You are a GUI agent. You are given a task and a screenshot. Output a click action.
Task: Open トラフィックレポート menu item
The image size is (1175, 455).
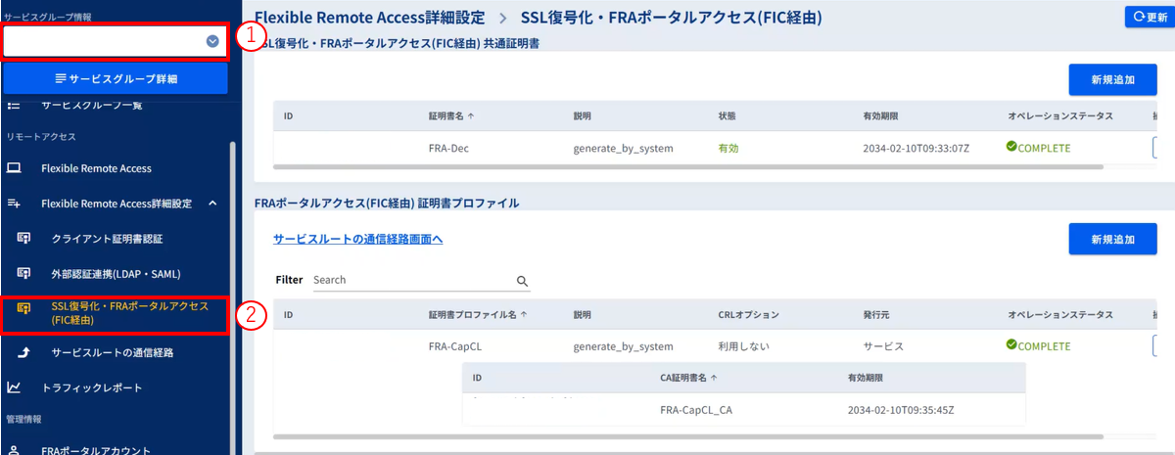(x=92, y=387)
